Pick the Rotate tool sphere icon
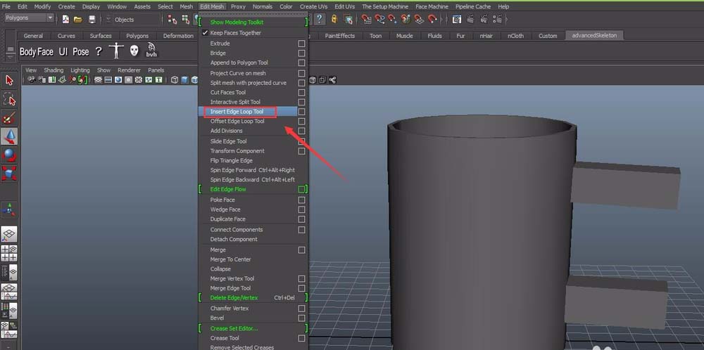 click(x=9, y=155)
